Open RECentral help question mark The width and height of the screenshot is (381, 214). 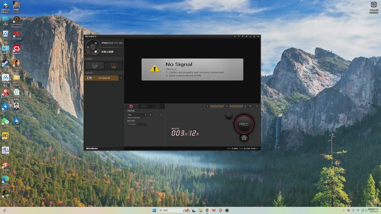click(239, 37)
